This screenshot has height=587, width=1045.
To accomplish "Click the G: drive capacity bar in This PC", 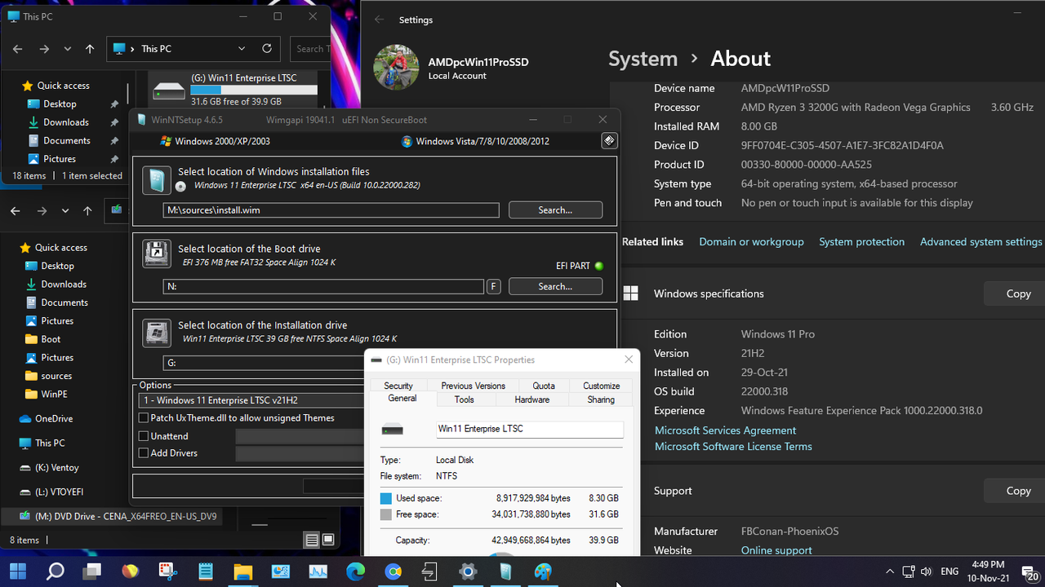I will point(254,90).
